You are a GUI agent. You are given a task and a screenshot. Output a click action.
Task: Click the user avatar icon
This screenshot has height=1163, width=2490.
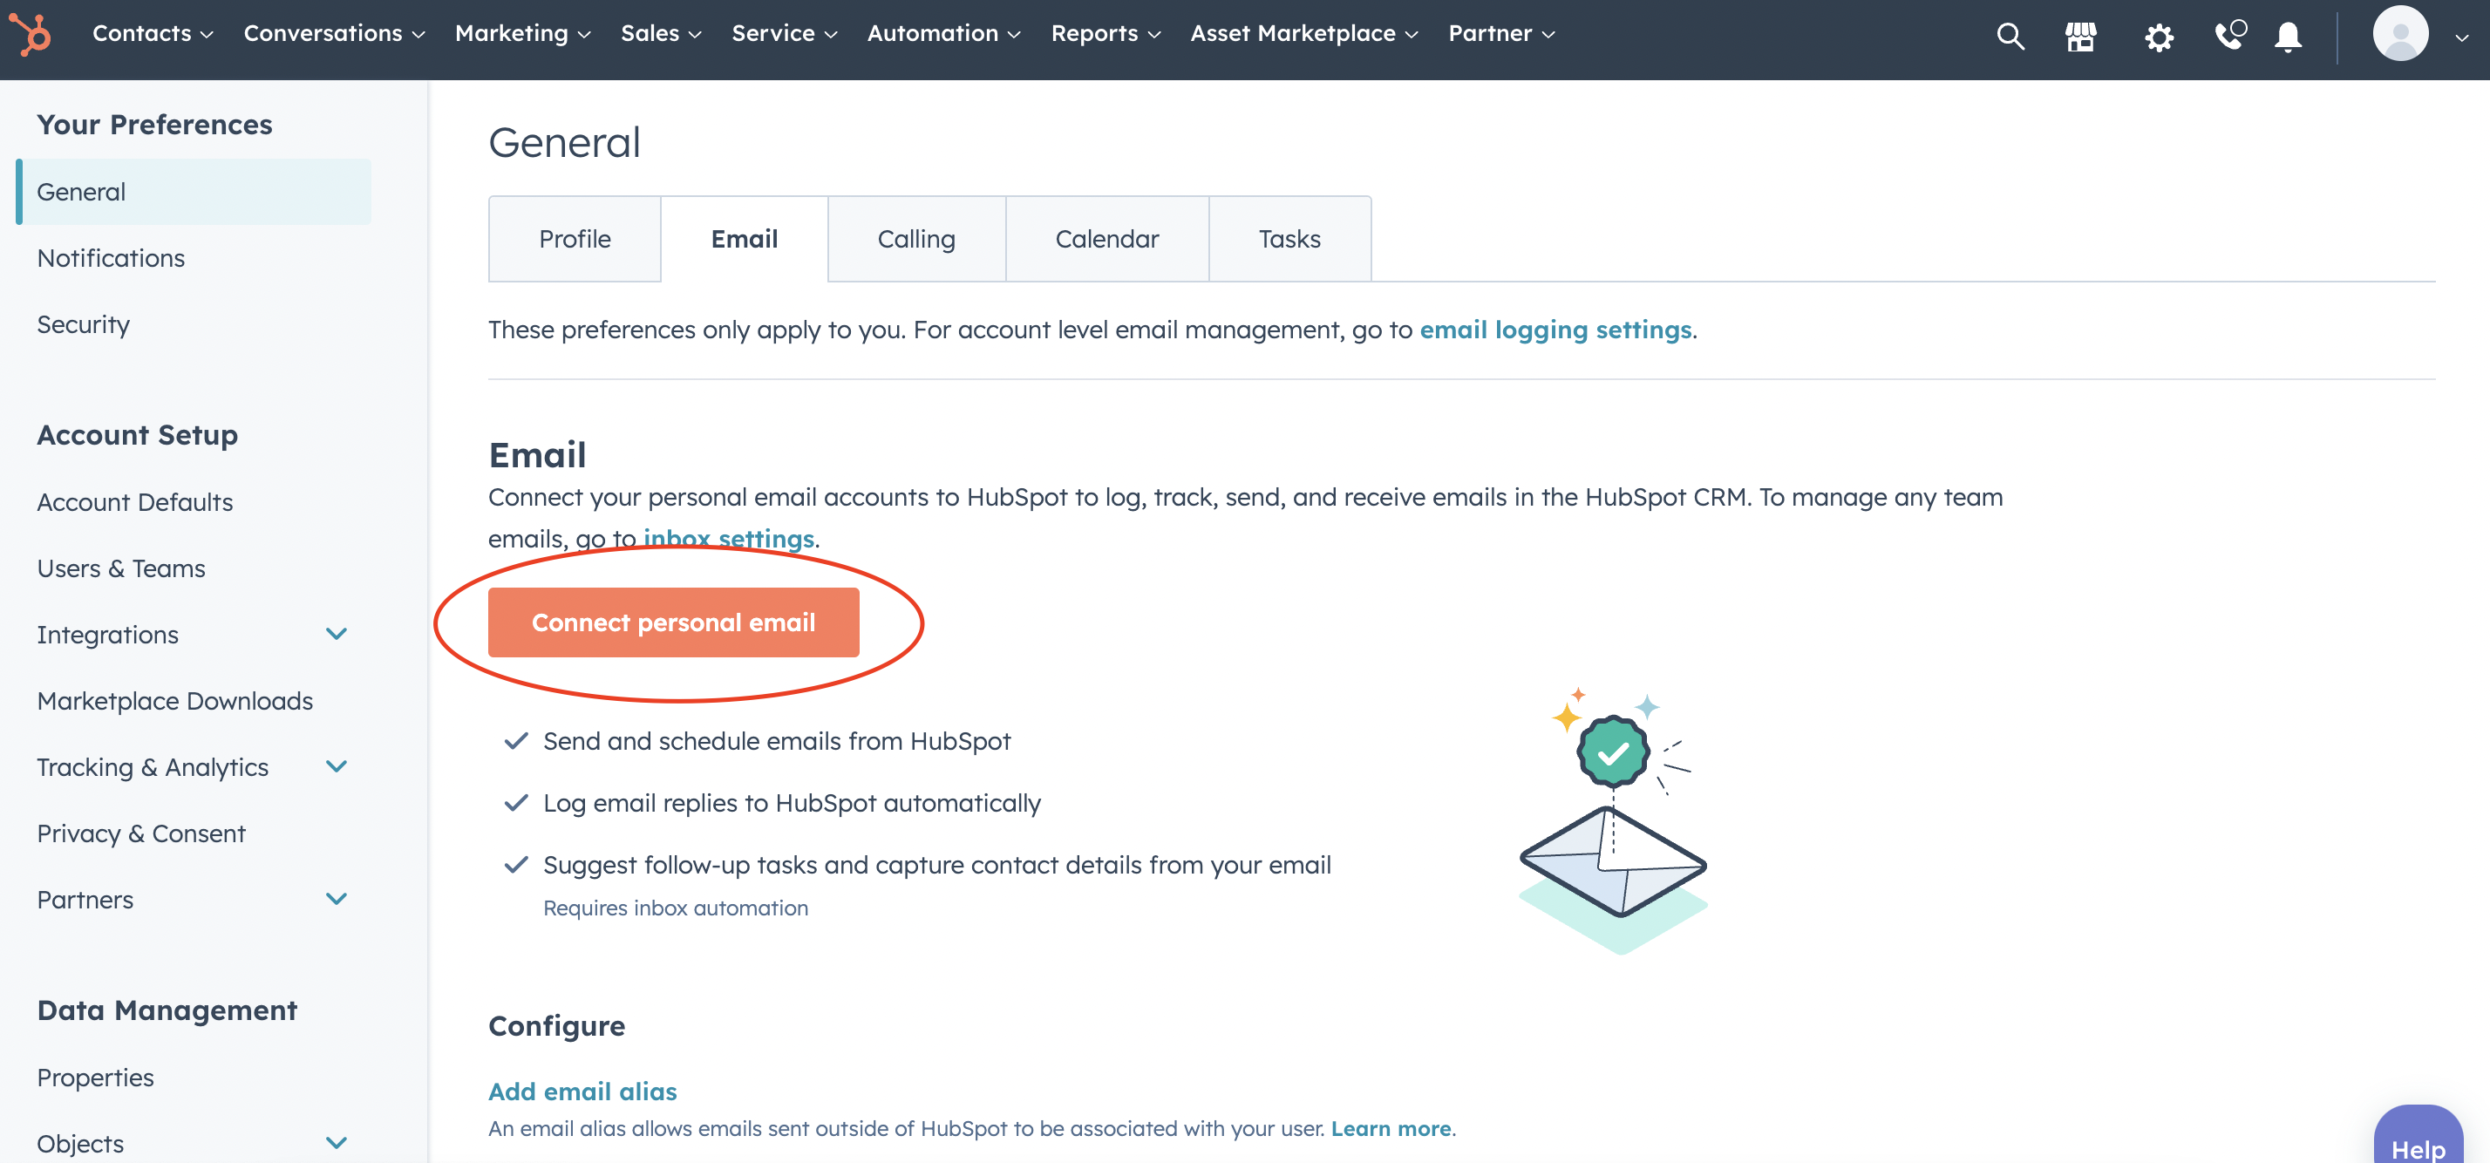point(2400,34)
